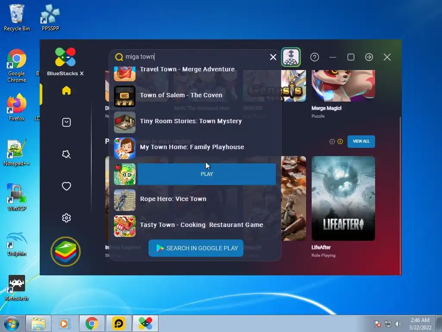Screen dimensions: 442x332
Task: Open the Windows Start menu
Action: (12, 323)
